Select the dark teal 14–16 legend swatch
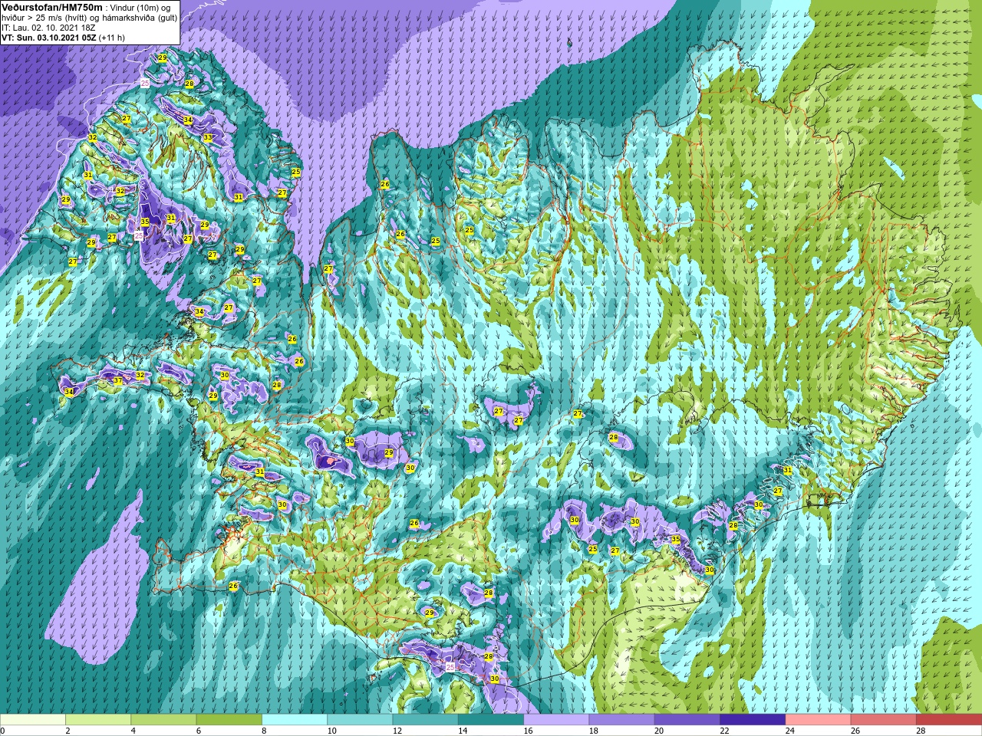 click(x=491, y=720)
